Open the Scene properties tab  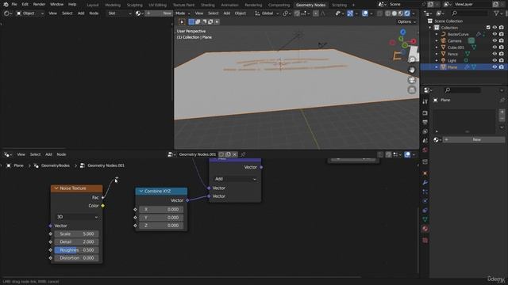[x=425, y=141]
